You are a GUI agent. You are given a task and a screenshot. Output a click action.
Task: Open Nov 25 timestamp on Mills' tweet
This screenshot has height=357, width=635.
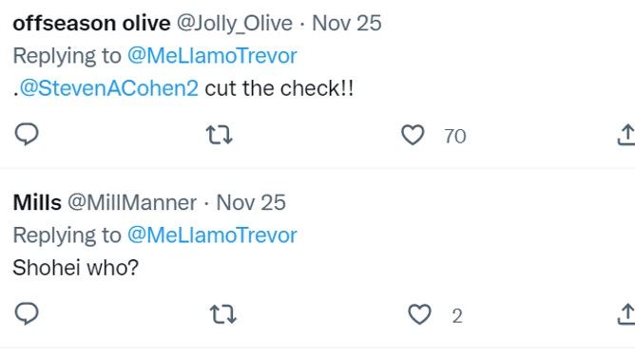pyautogui.click(x=251, y=202)
